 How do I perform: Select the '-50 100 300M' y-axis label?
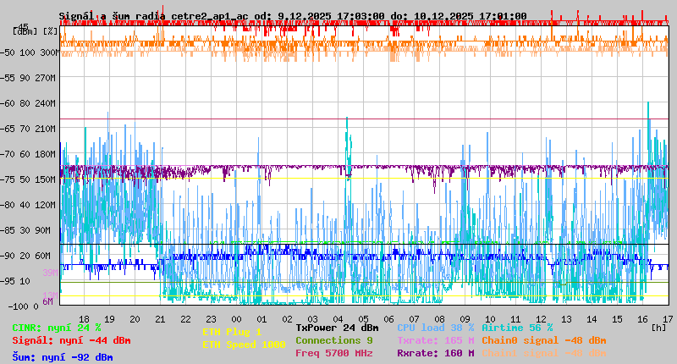pos(30,52)
